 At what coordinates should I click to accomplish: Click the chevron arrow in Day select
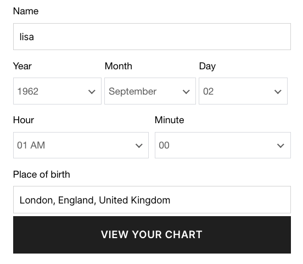278,92
